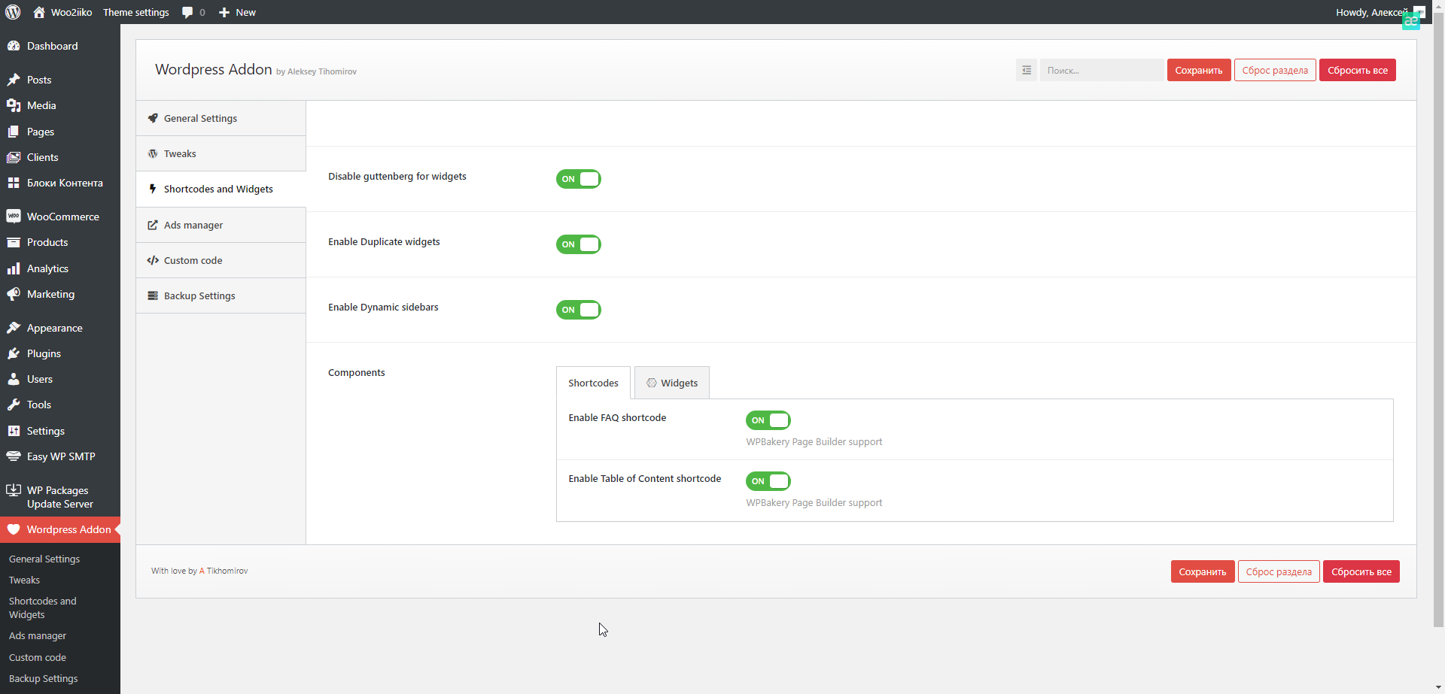Screen dimensions: 1445x694
Task: Click the top Сбросить все button
Action: coord(1358,70)
